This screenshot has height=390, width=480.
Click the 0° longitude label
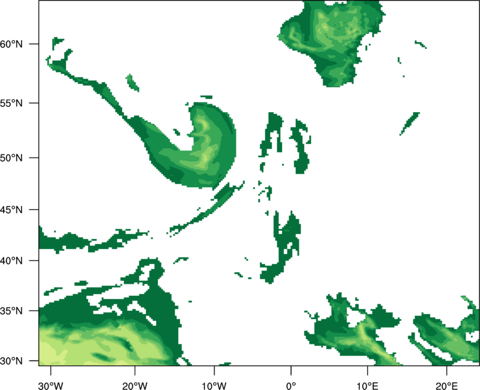pos(291,386)
